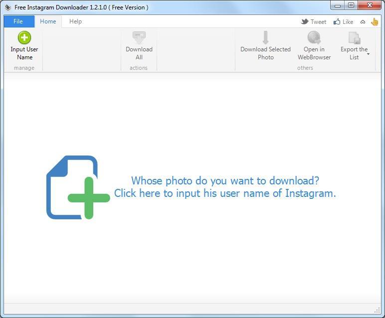Click the Export the List document icon
The image size is (385, 318).
(354, 38)
